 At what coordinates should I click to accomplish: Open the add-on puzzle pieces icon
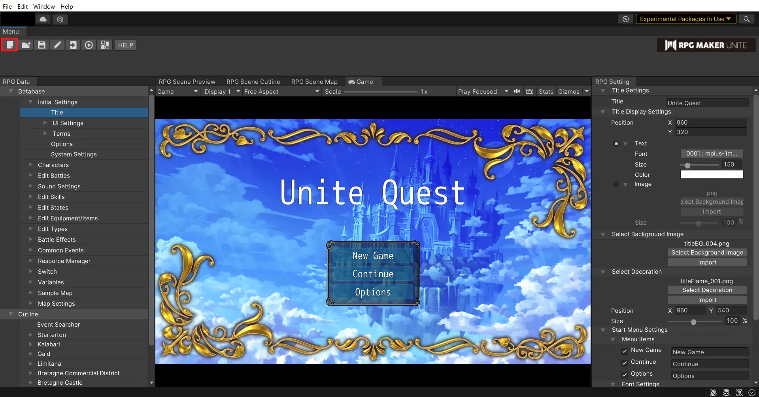click(105, 45)
